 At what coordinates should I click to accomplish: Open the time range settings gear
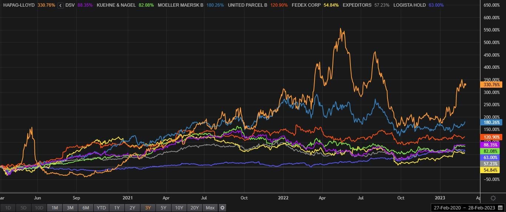coord(222,208)
